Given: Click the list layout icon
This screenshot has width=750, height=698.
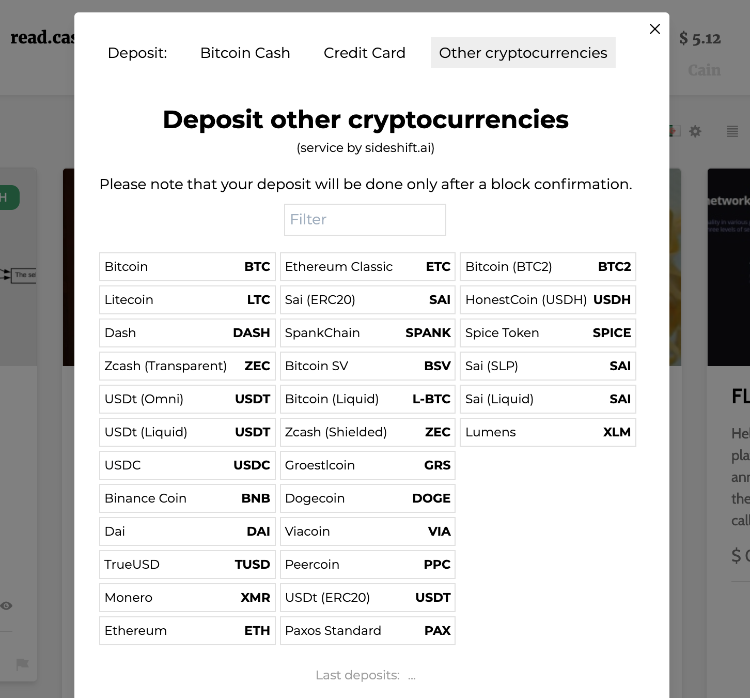Looking at the screenshot, I should click(x=732, y=131).
